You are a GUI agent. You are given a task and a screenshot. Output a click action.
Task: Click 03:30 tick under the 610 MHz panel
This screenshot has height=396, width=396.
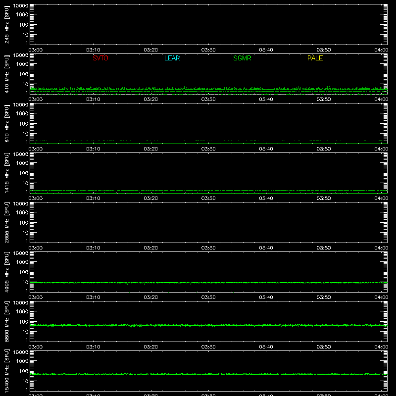(208, 149)
